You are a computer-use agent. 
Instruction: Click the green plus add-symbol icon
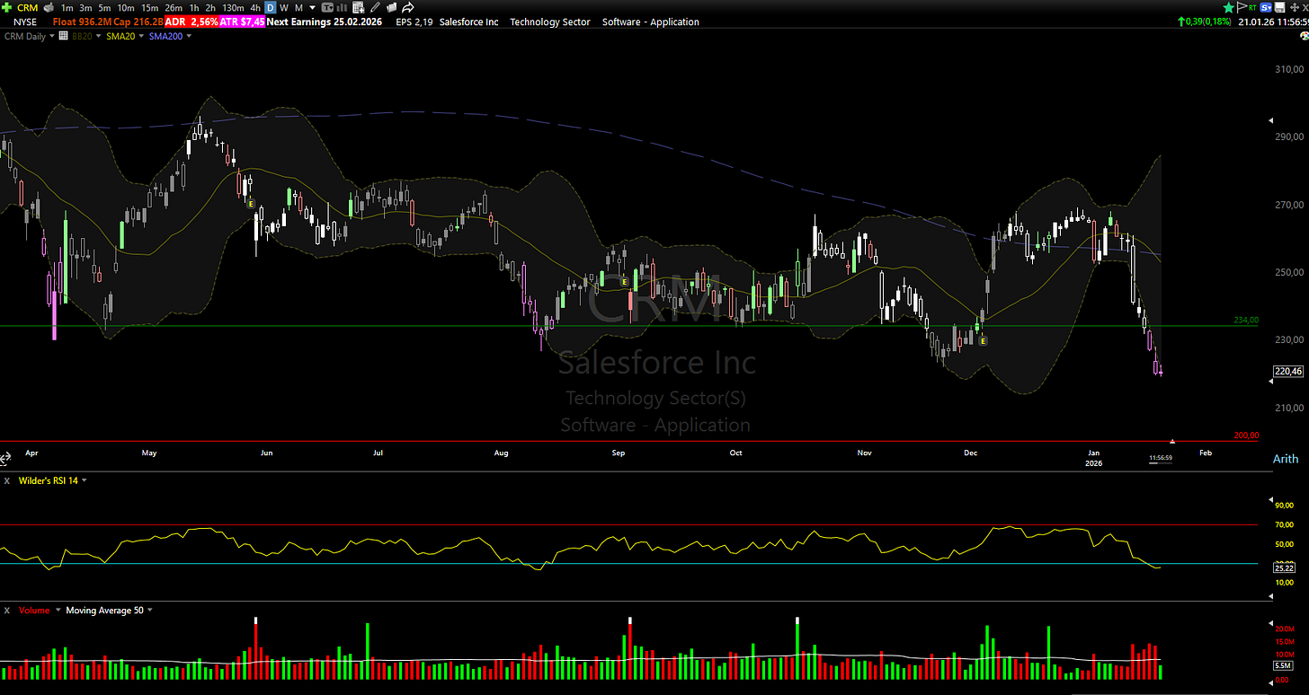point(7,7)
